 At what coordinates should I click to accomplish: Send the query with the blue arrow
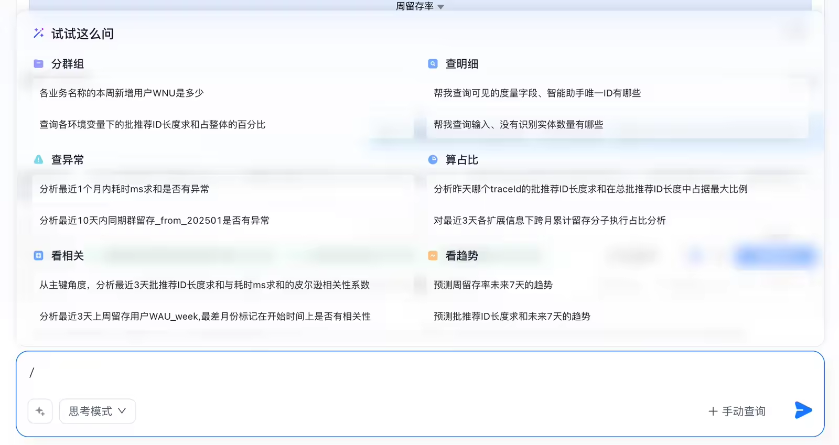(x=803, y=410)
